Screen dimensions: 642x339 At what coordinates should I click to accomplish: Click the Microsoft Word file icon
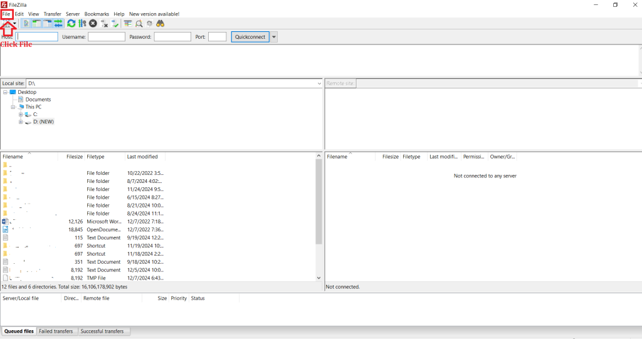coord(5,221)
